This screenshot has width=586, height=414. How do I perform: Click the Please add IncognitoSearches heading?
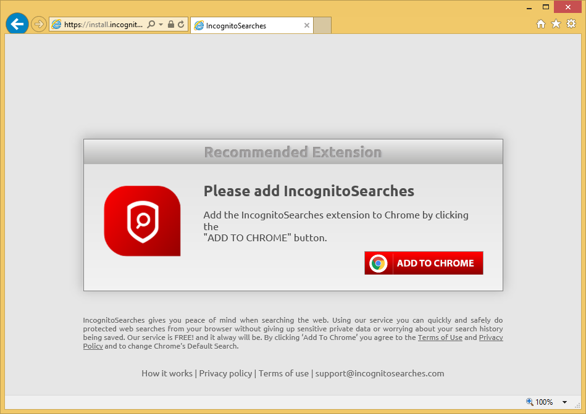pos(309,191)
